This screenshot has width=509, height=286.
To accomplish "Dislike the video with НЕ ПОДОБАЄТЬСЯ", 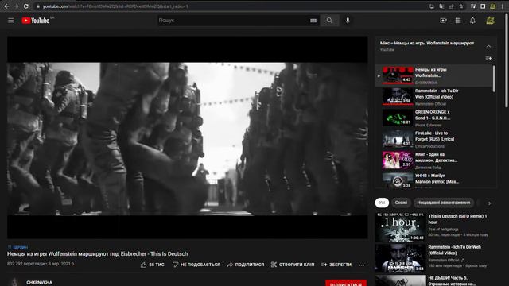I will 196,265.
